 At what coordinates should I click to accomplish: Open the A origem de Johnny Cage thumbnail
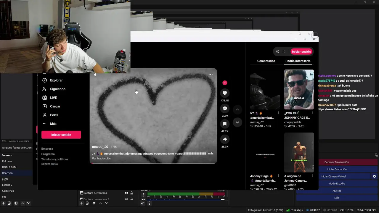coord(299,152)
